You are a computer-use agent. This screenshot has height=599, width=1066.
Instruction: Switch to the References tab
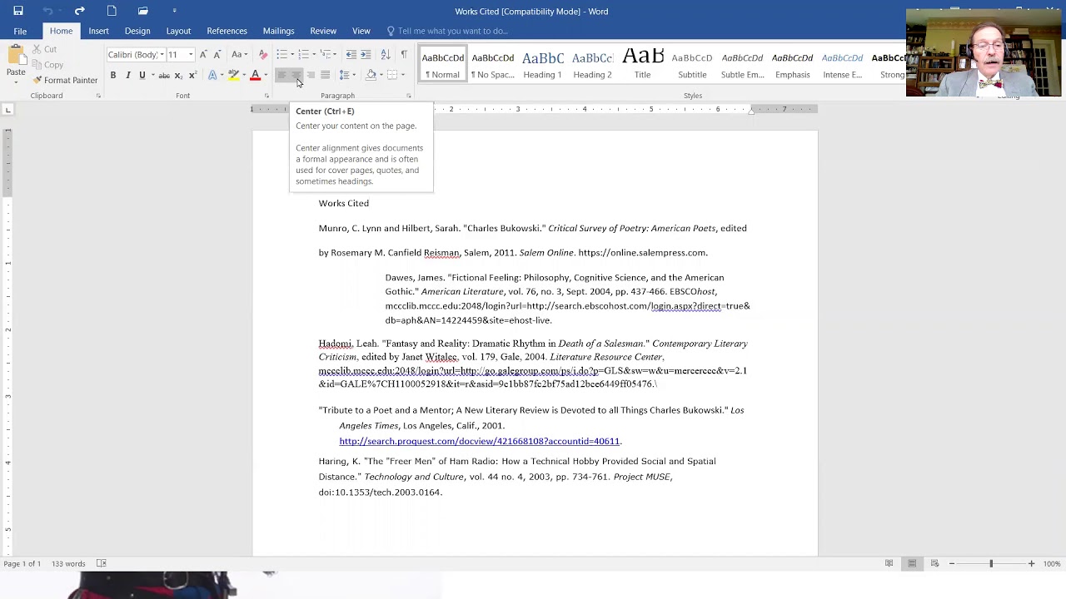(x=227, y=31)
